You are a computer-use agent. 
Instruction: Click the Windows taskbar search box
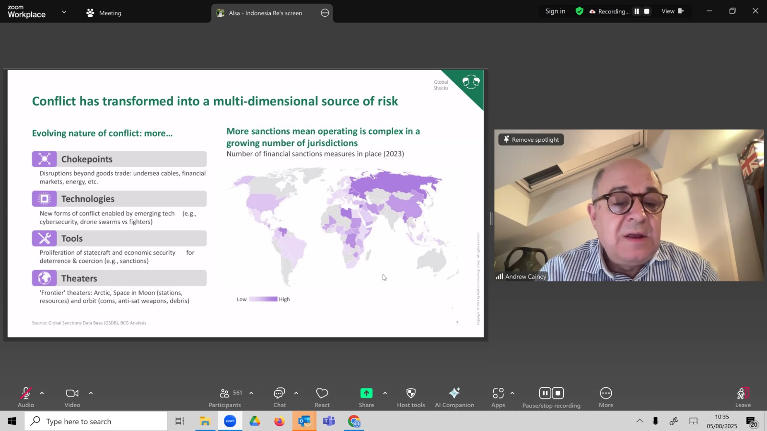[96, 421]
